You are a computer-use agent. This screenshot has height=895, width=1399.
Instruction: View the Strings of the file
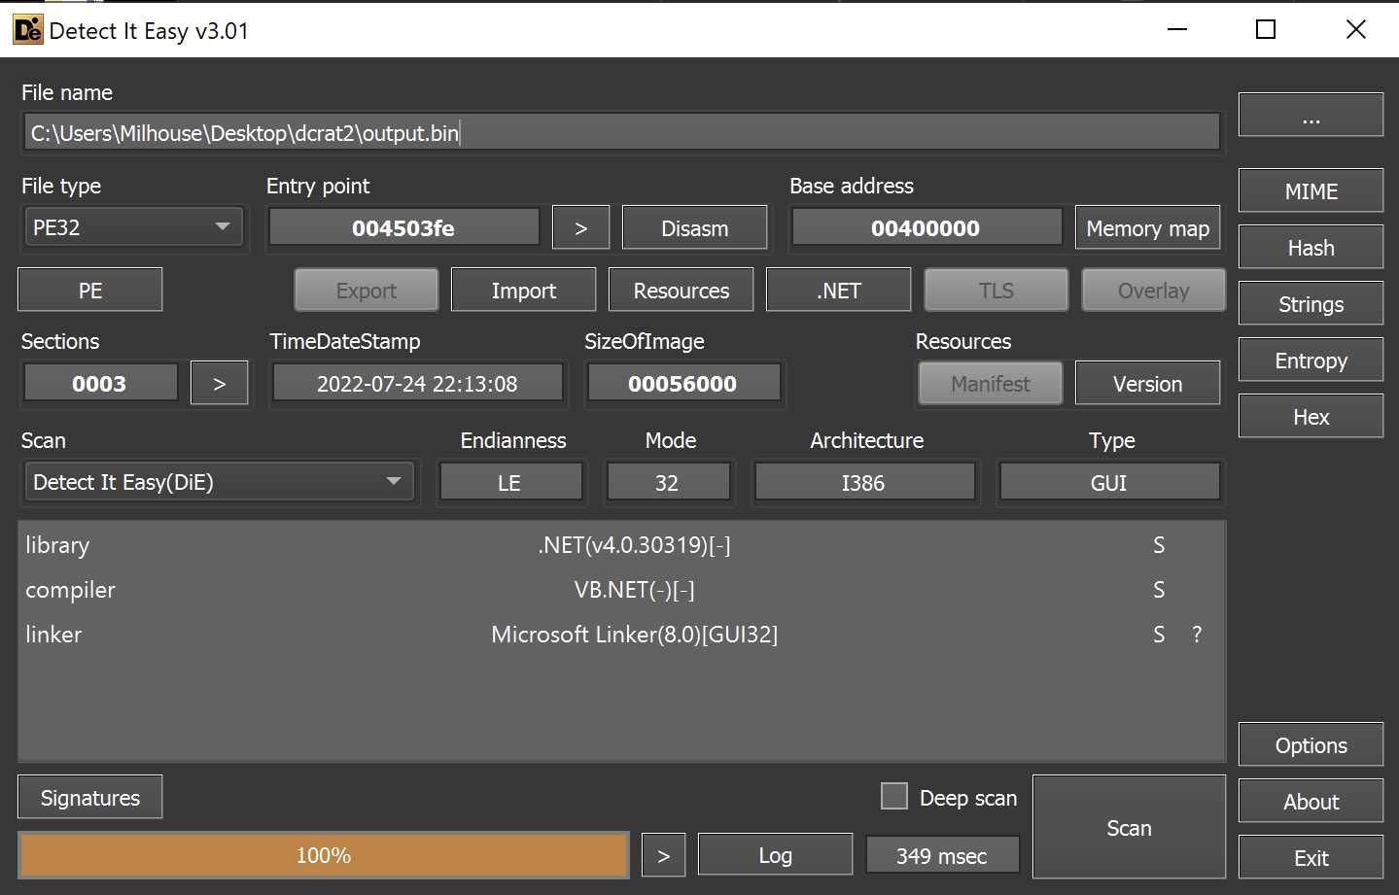(1310, 303)
